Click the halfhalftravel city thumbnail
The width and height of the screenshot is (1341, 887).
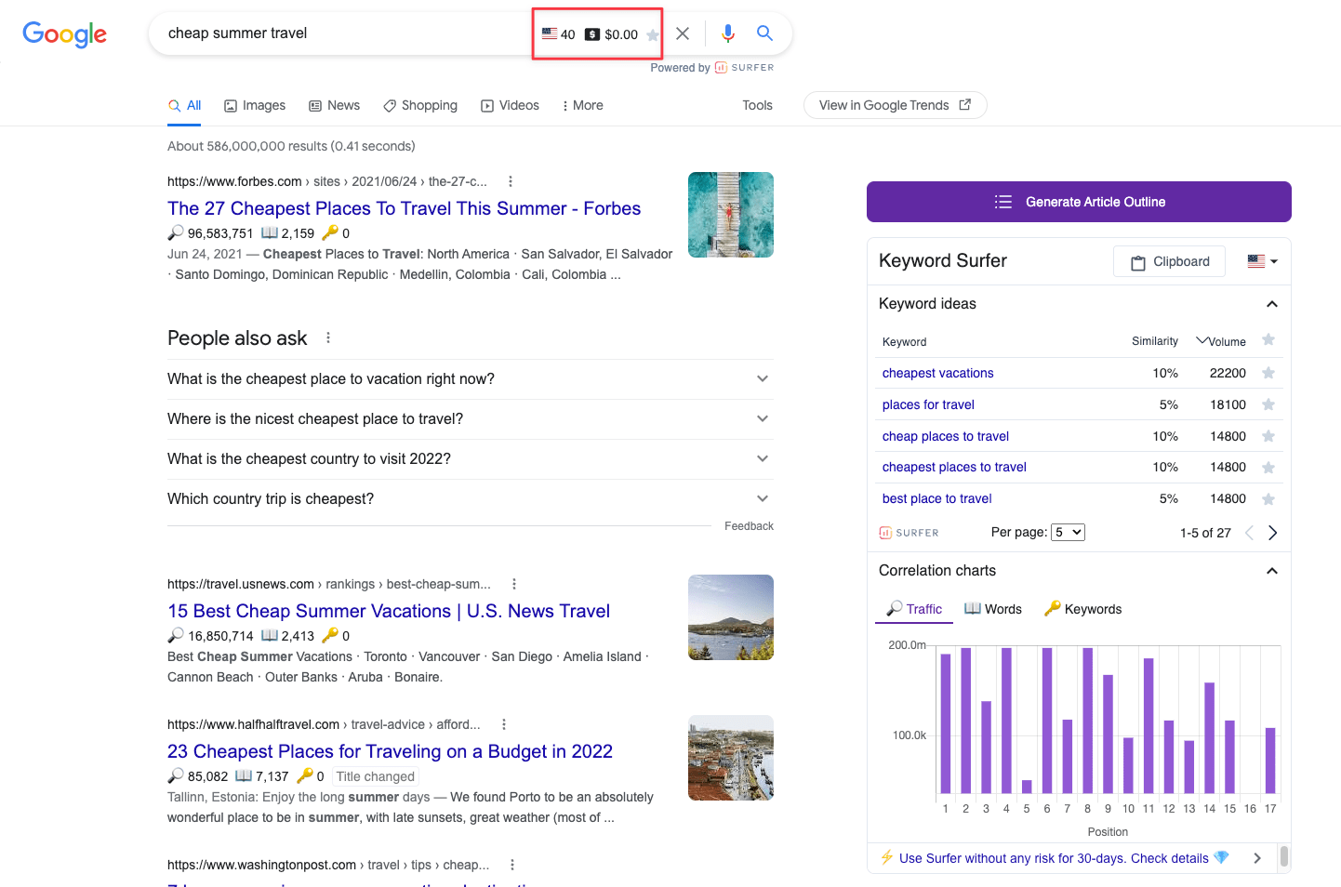(731, 758)
